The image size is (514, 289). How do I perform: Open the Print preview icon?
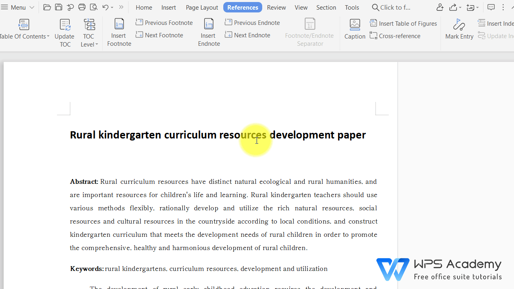94,7
